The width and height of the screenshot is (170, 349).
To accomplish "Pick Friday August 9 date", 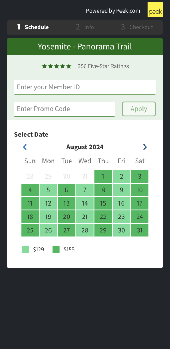I will pos(121,190).
